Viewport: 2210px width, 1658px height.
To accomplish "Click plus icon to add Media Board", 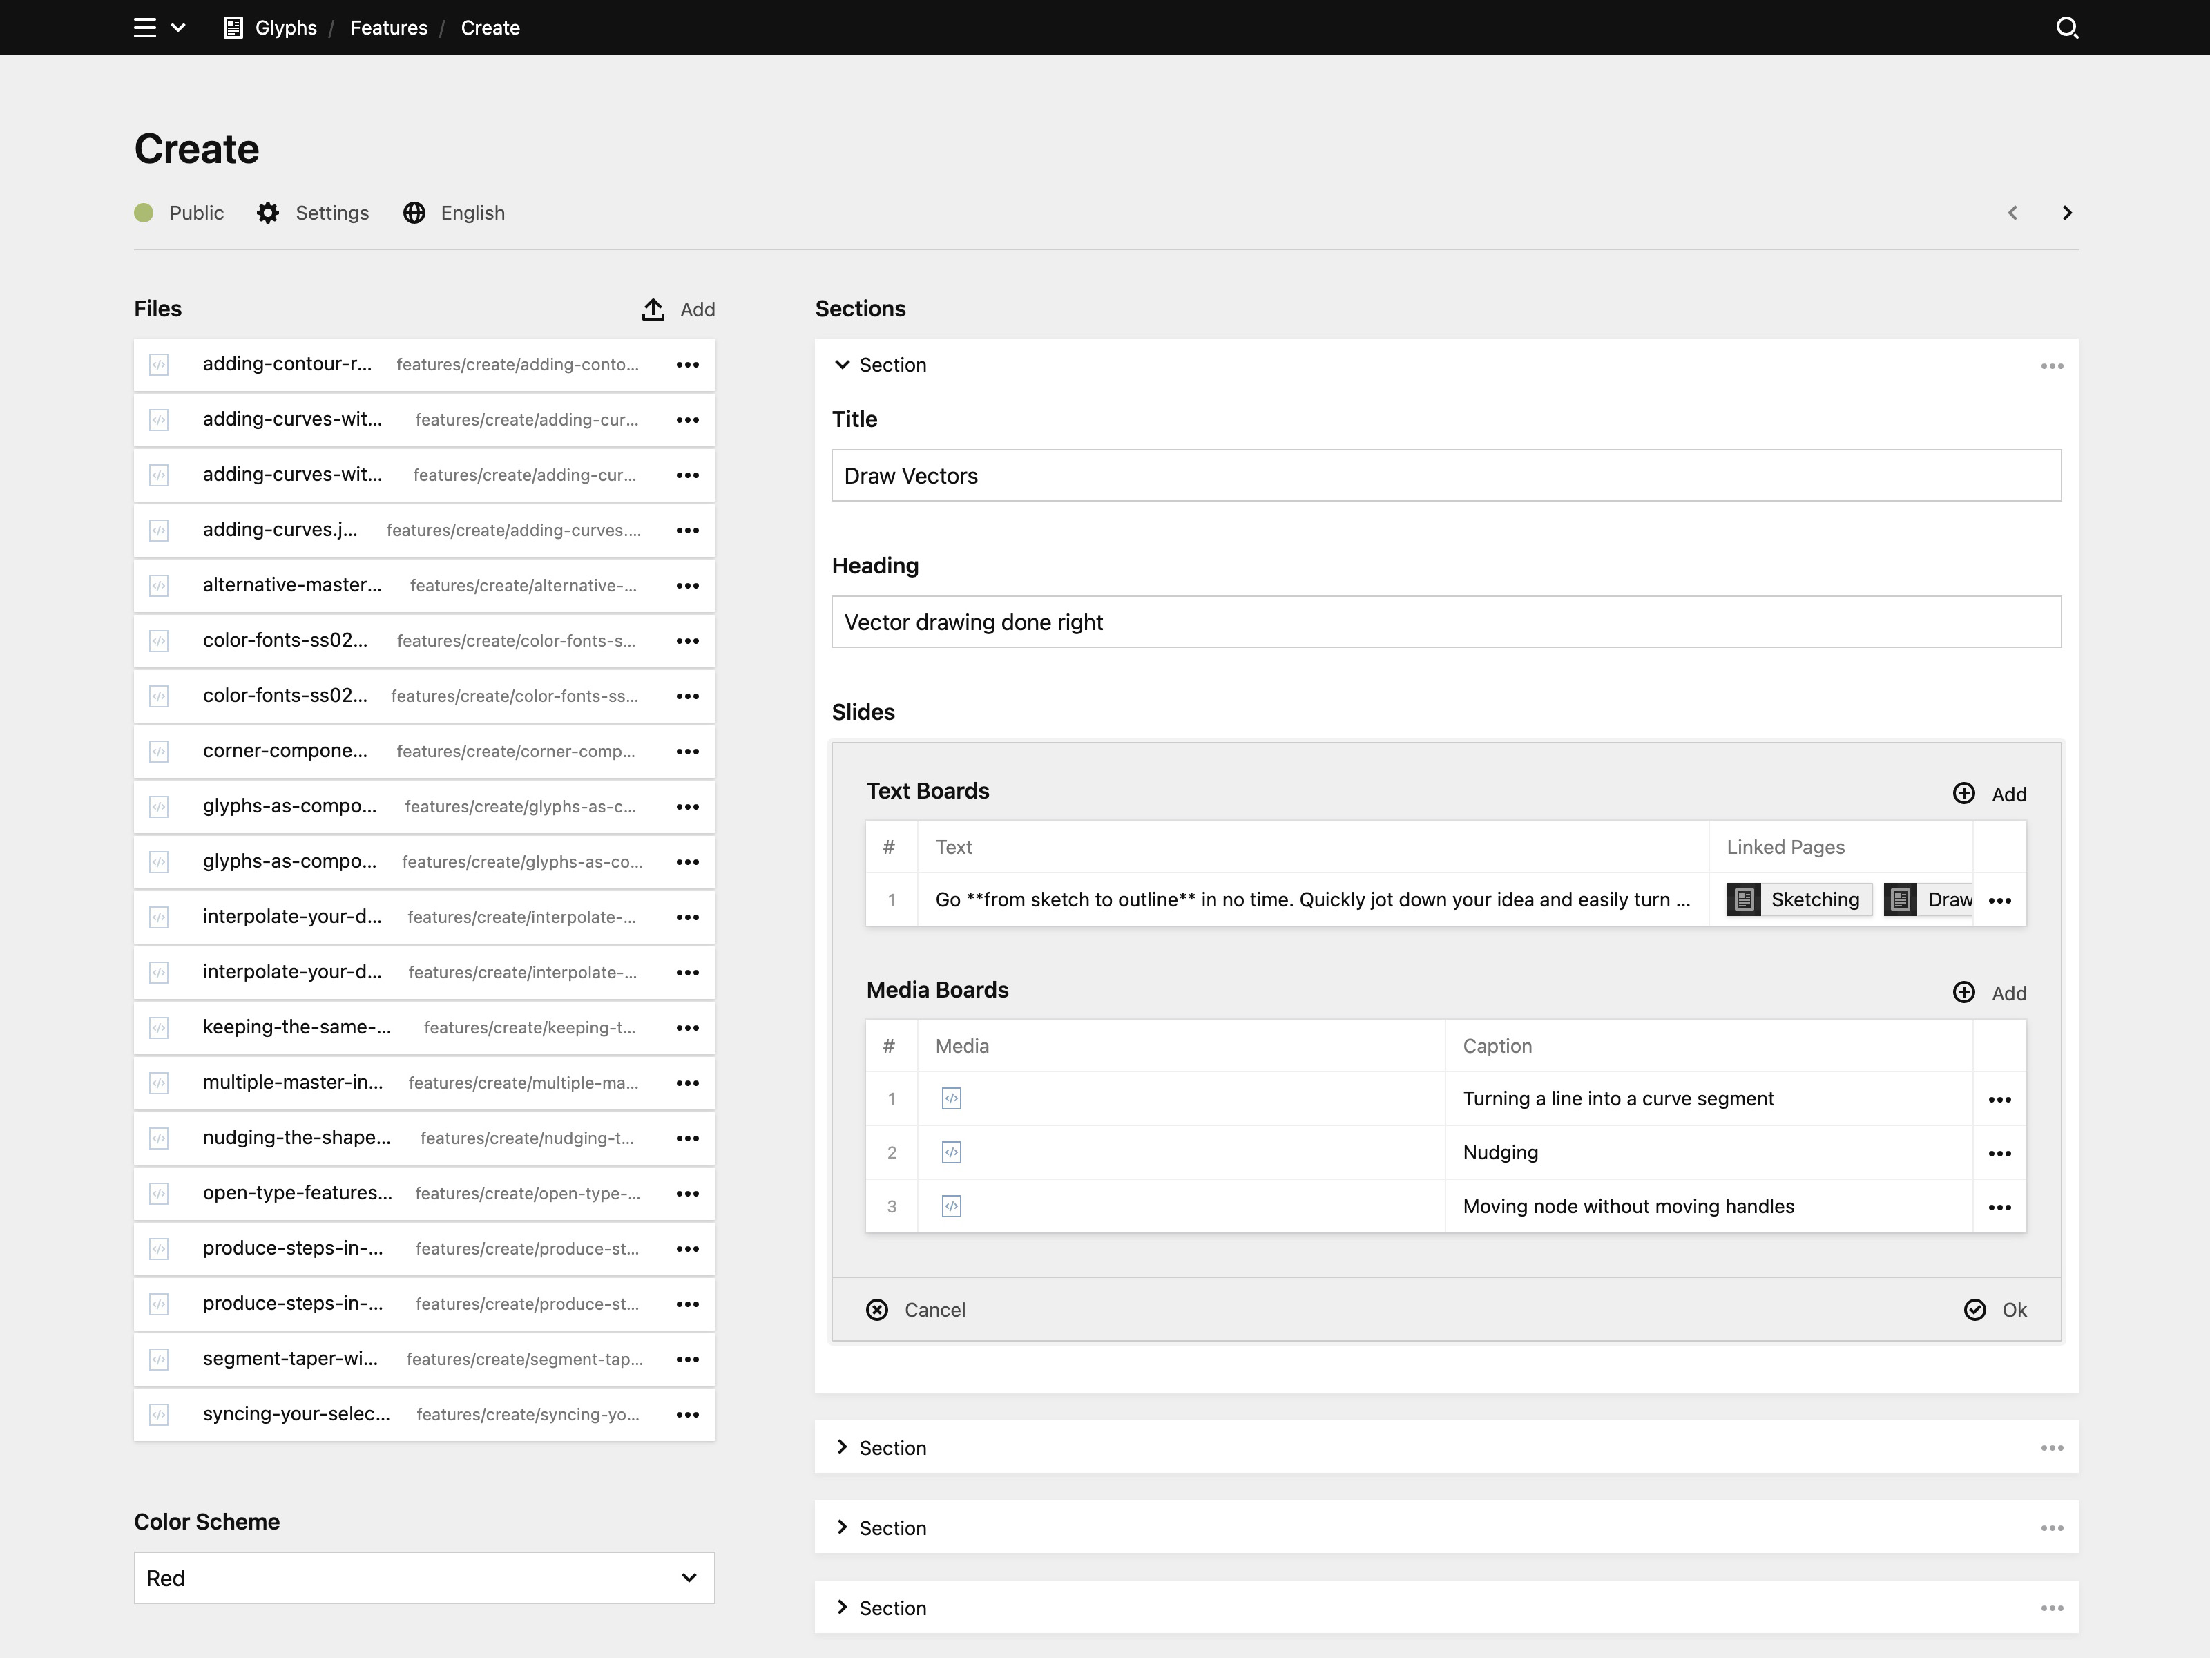I will click(1963, 993).
